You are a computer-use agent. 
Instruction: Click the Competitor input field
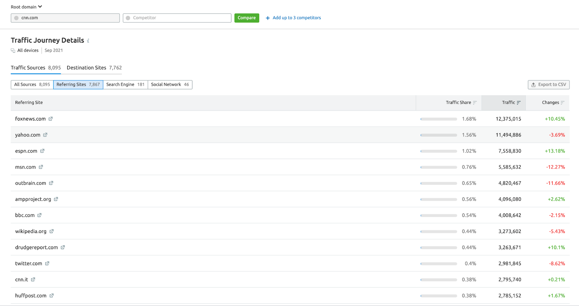[177, 18]
